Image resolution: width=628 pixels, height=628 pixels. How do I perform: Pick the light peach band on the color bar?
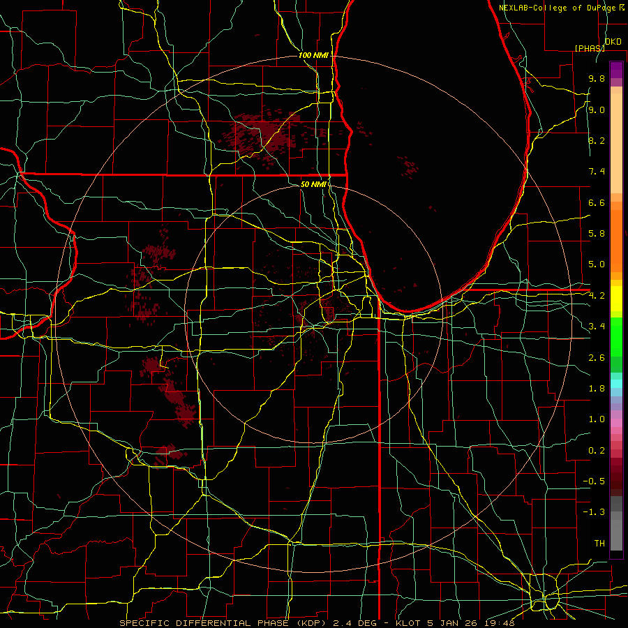click(x=616, y=143)
